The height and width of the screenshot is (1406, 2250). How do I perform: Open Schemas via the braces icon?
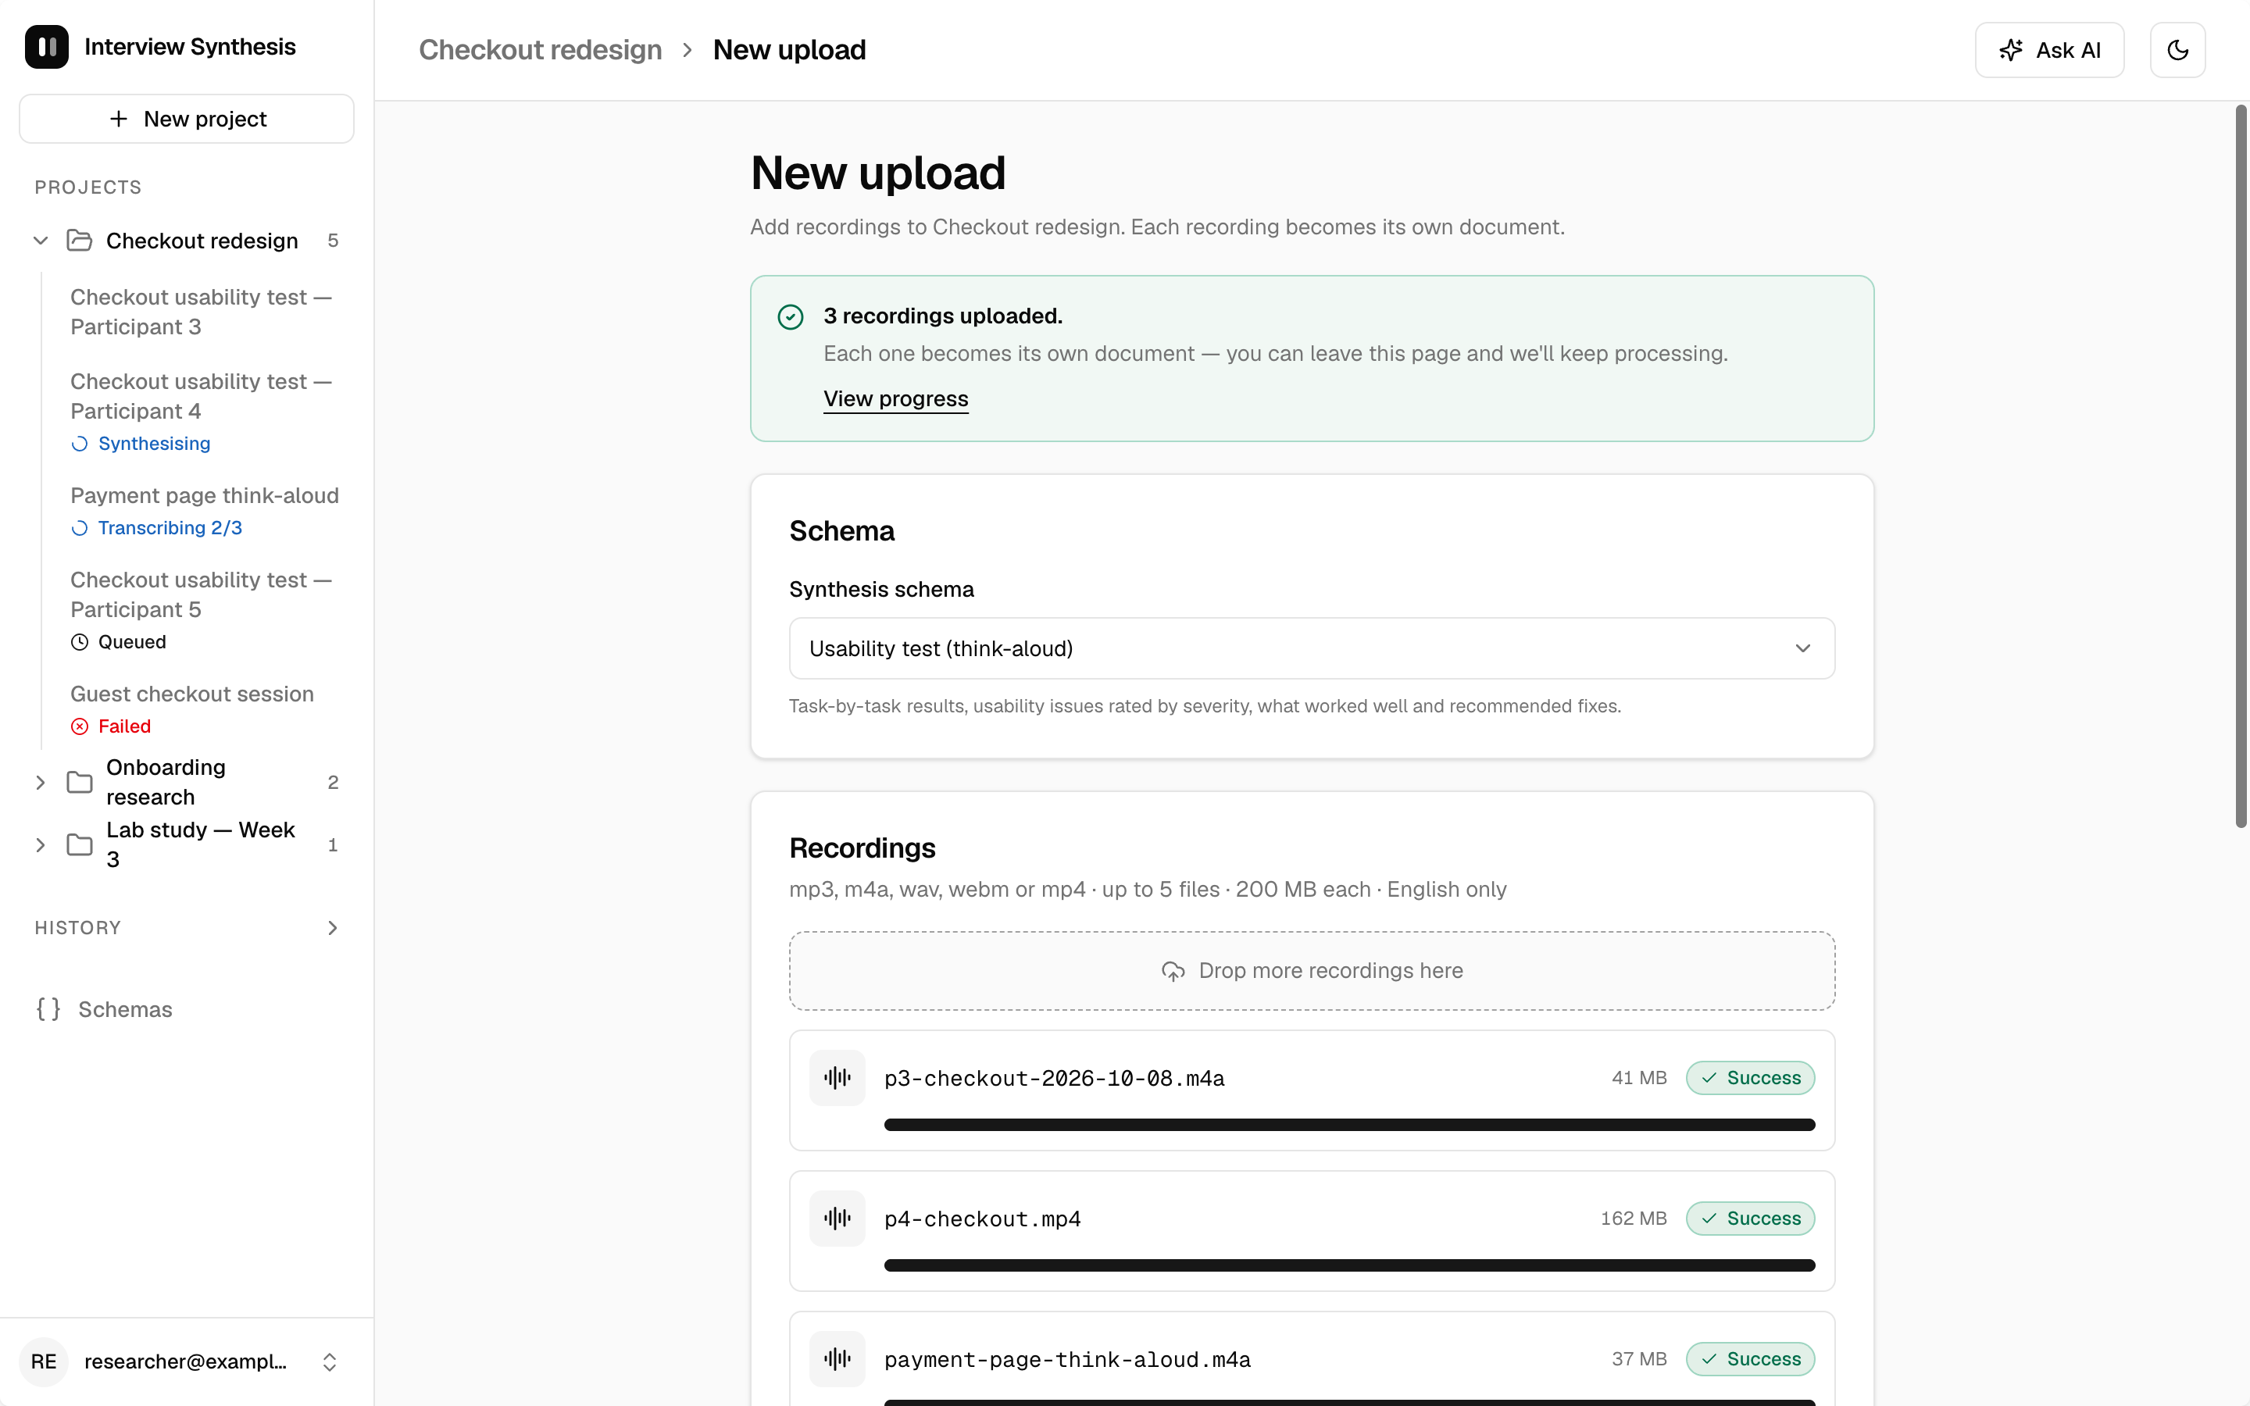pyautogui.click(x=48, y=1009)
